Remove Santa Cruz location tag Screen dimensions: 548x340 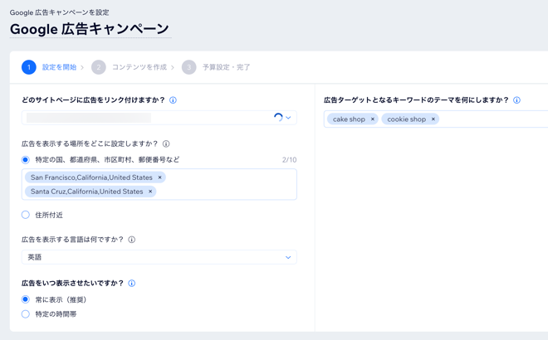click(150, 192)
